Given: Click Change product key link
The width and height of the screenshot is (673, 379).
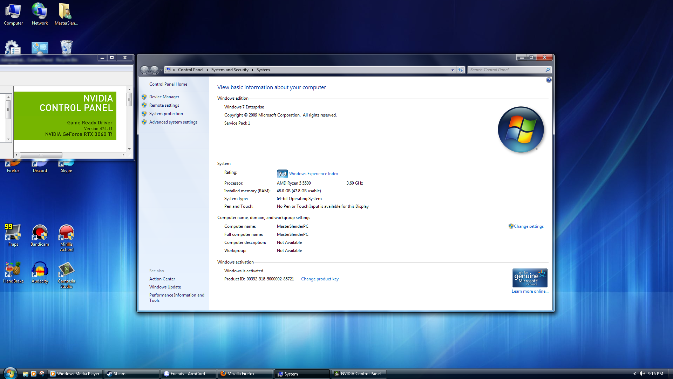Looking at the screenshot, I should point(320,279).
